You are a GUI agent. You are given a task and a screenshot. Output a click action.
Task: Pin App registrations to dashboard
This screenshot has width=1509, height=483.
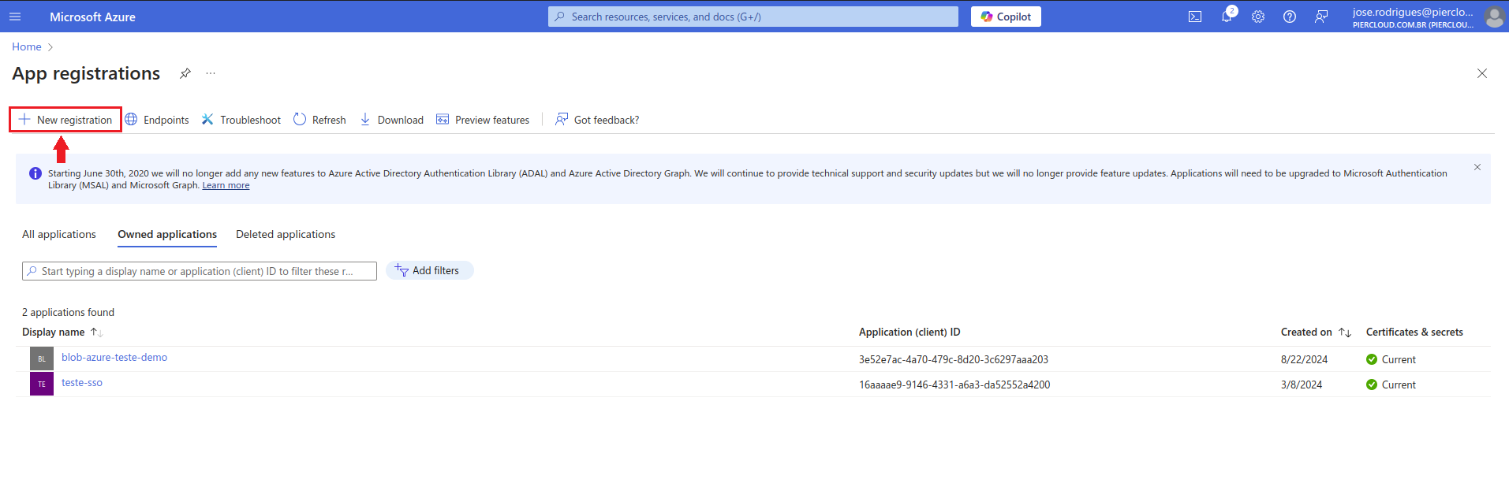185,73
